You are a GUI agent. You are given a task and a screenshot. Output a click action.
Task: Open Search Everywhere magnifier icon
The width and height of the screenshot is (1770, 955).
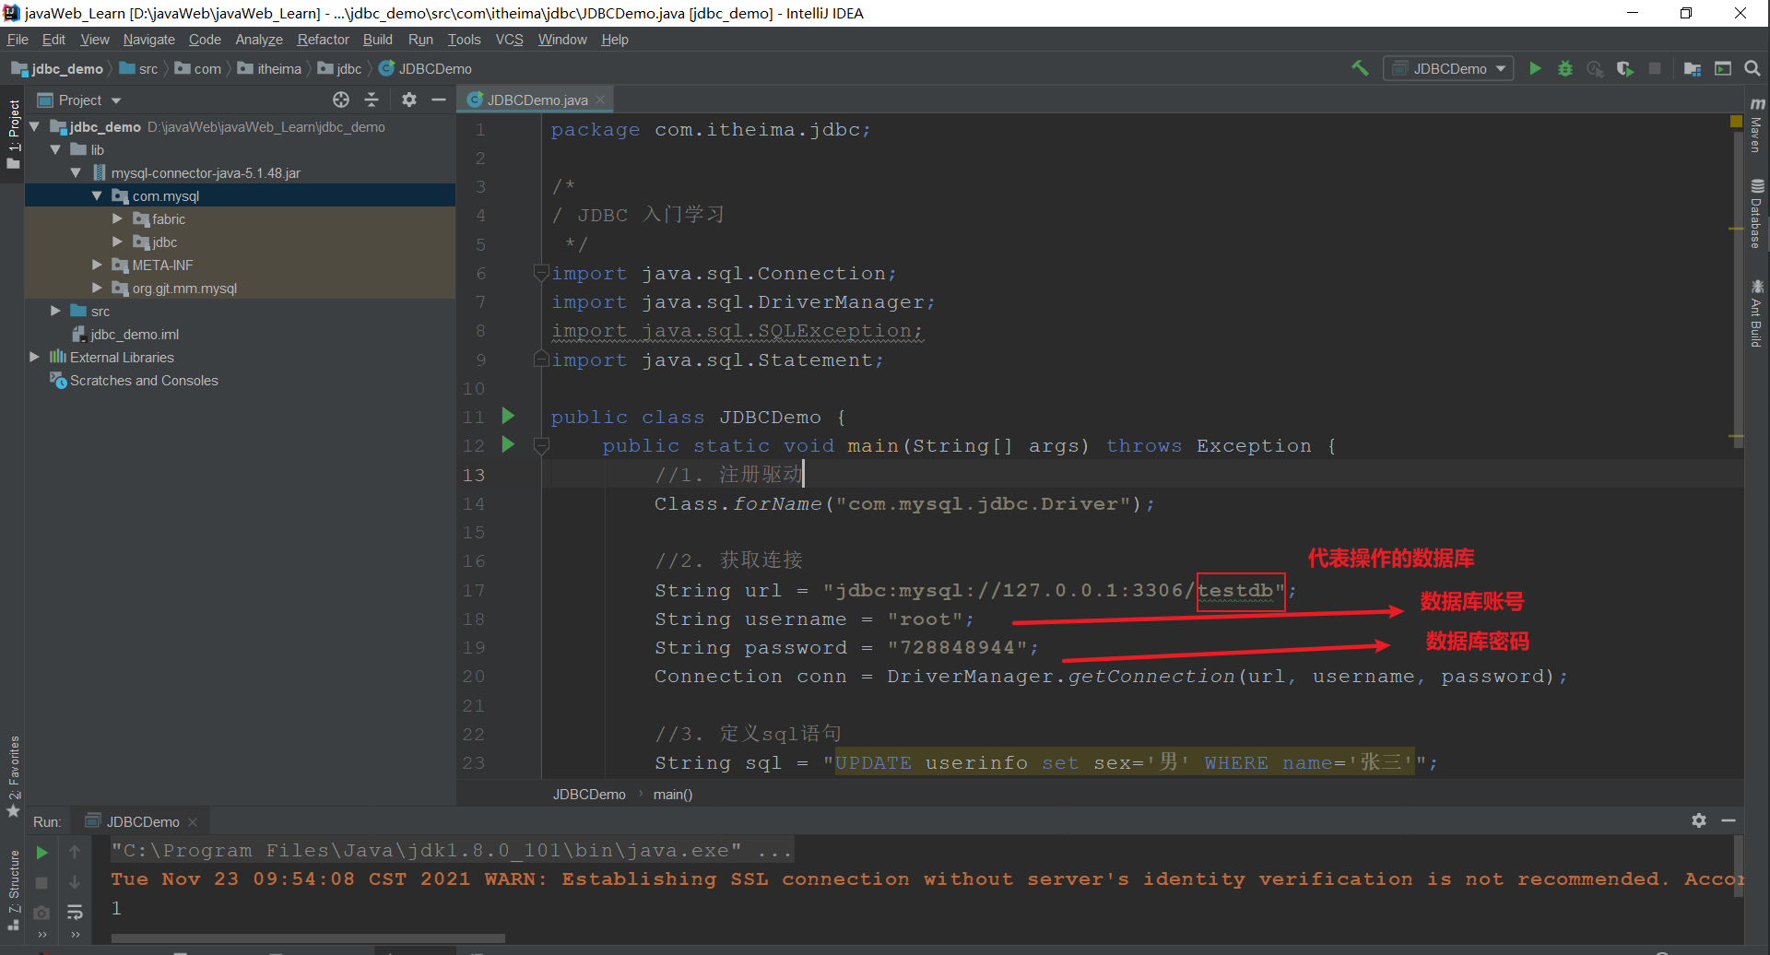tap(1752, 68)
